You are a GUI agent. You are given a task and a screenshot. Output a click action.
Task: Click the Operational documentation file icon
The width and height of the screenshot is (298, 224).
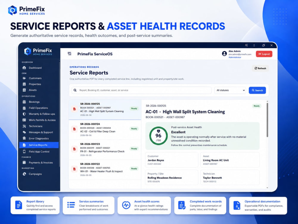click(x=237, y=205)
